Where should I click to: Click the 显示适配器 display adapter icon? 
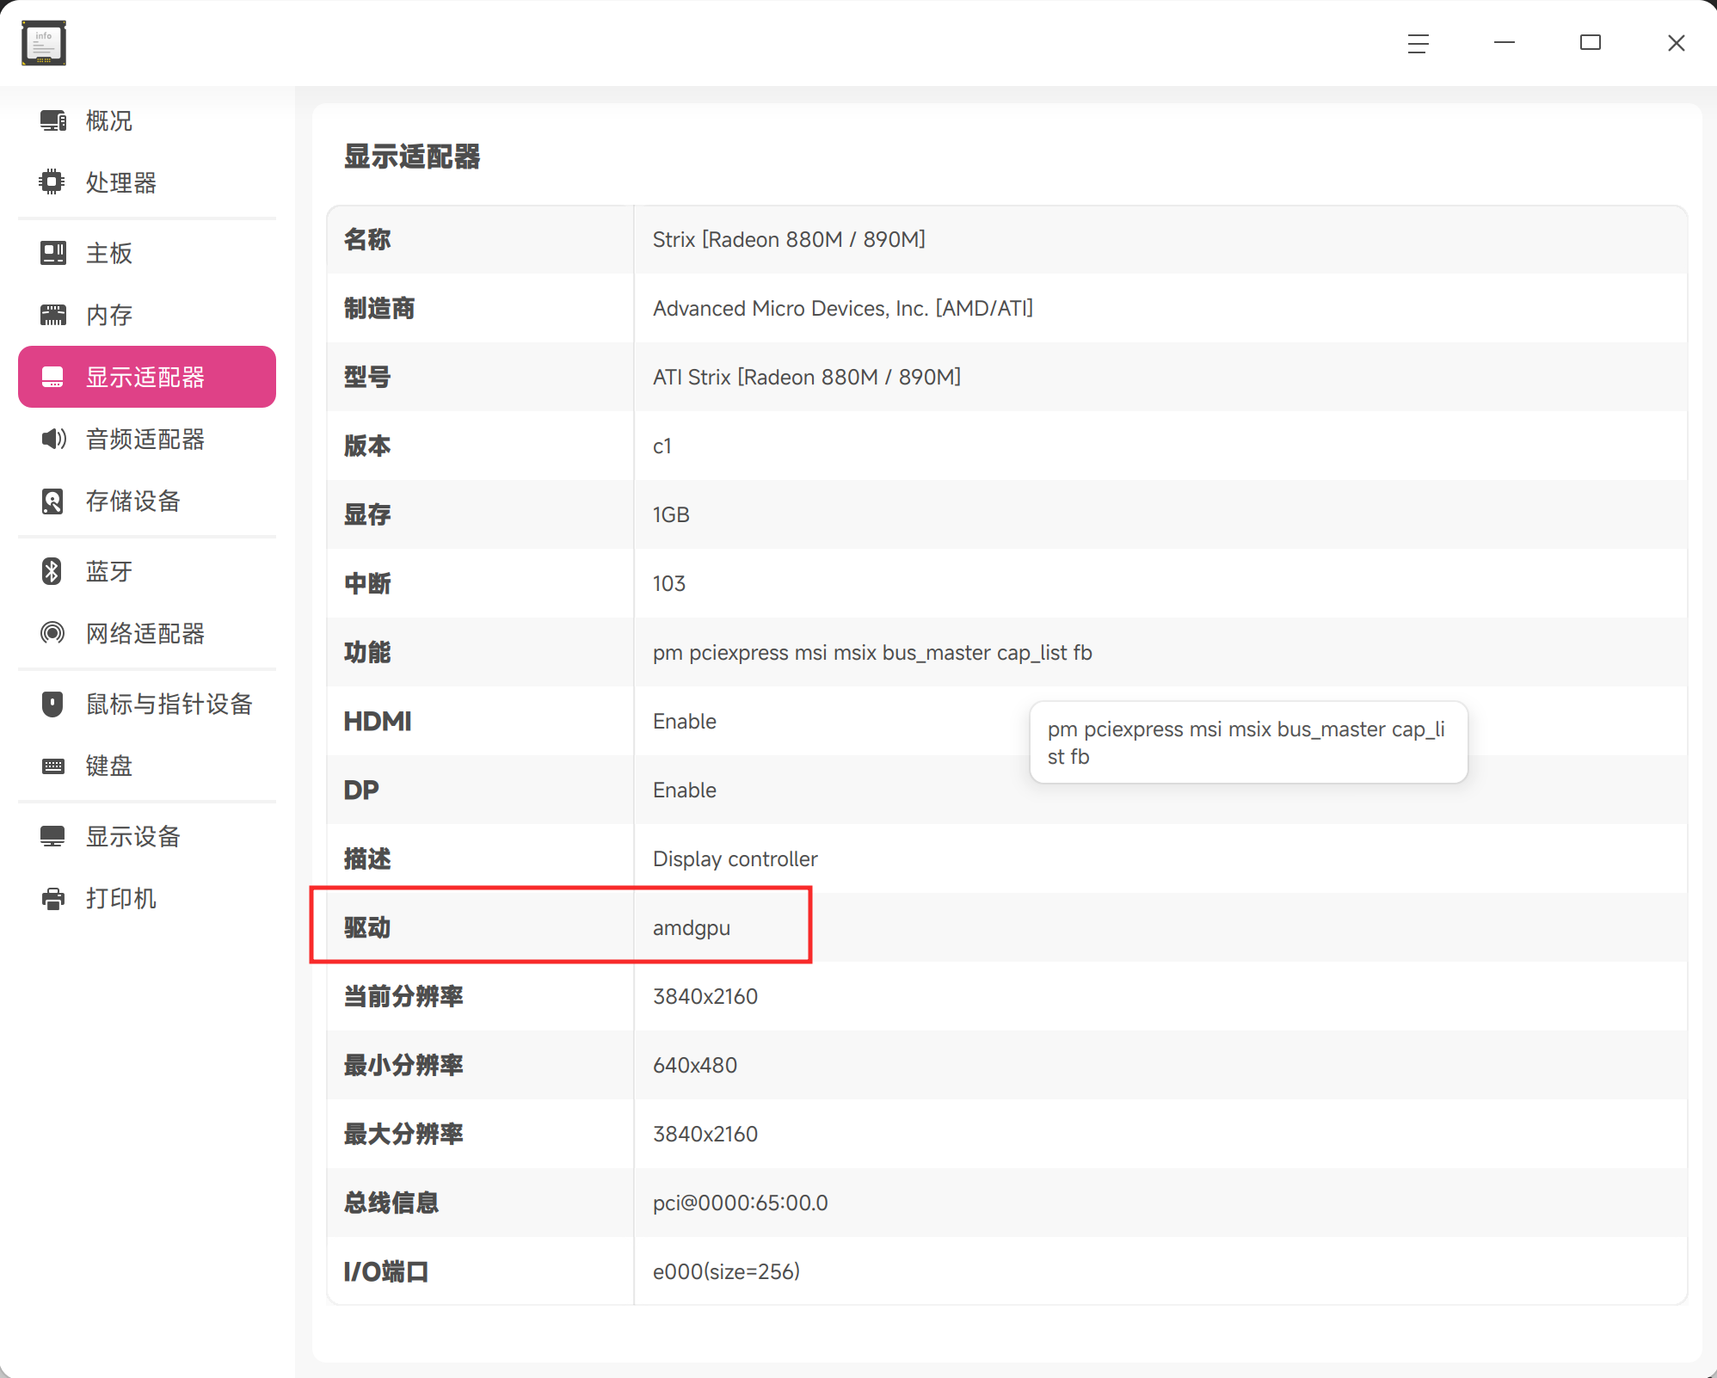pos(52,377)
